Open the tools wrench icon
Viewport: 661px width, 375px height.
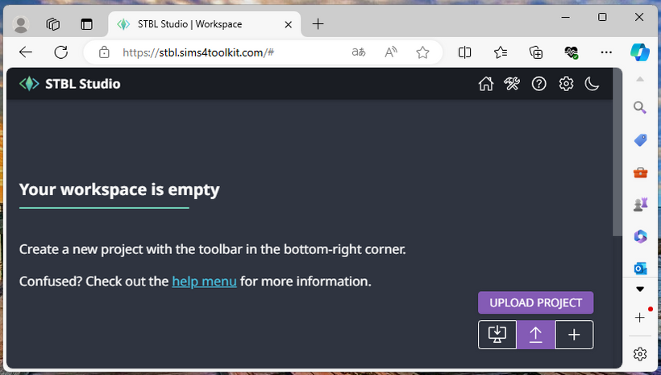point(512,84)
